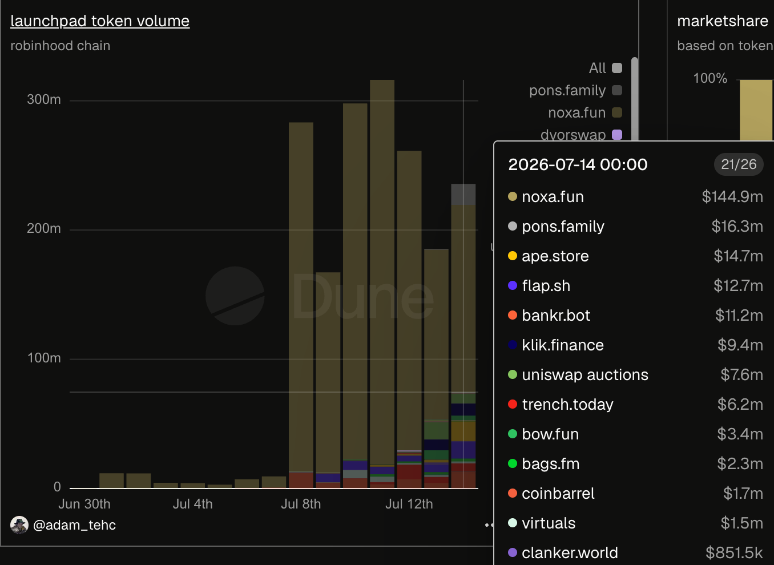Open the "launchpad token volume" chart title link
774x565 pixels.
tap(100, 21)
